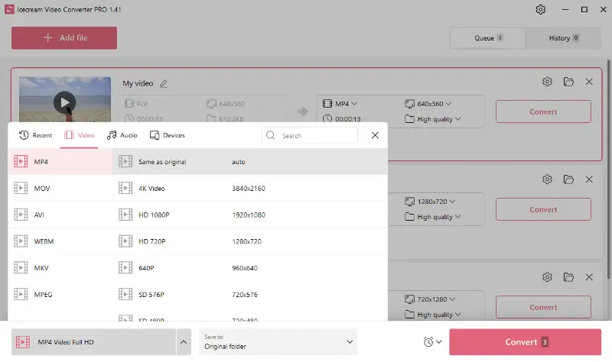Screen dimensions: 612x362
Task: Remove the 720x1280 item from queue
Action: tap(589, 277)
